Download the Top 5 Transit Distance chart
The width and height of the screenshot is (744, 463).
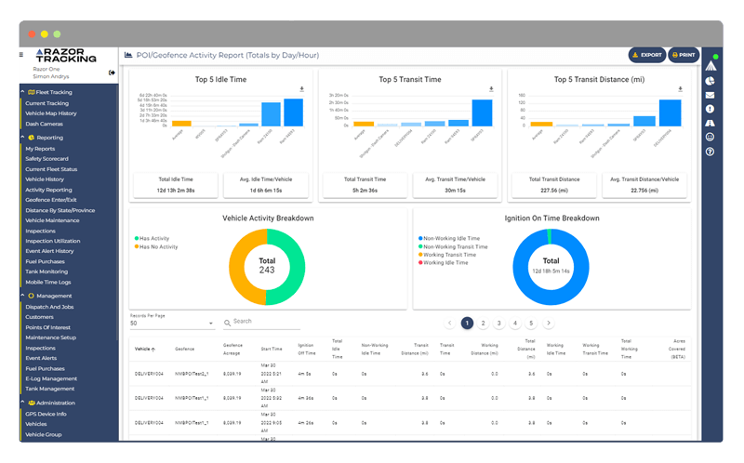[680, 88]
